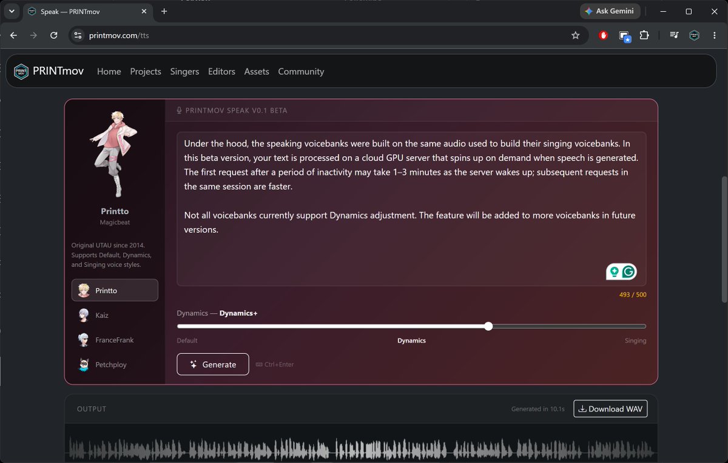Image resolution: width=728 pixels, height=463 pixels.
Task: Click the red shield extension icon
Action: coord(603,35)
